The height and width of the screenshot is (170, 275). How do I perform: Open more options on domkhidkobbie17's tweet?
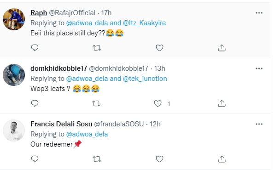pyautogui.click(x=259, y=68)
